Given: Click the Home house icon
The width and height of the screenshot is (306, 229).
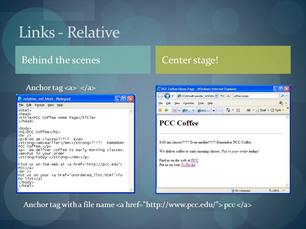Looking at the screenshot, I should coord(228,110).
